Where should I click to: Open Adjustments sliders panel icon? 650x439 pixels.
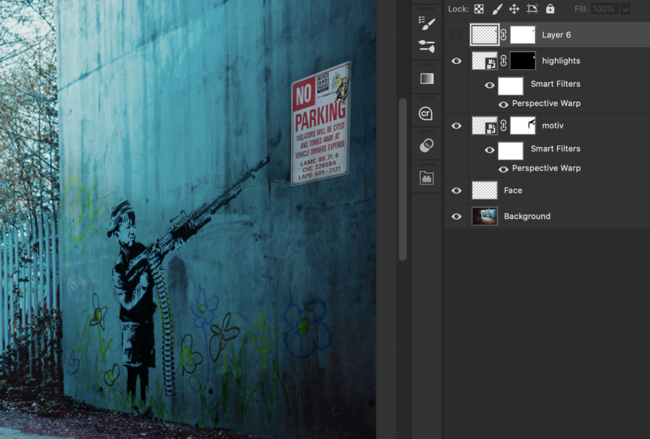427,46
